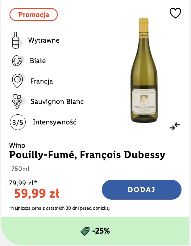Click the -25% discount banner
This screenshot has width=191, height=246.
point(95,231)
